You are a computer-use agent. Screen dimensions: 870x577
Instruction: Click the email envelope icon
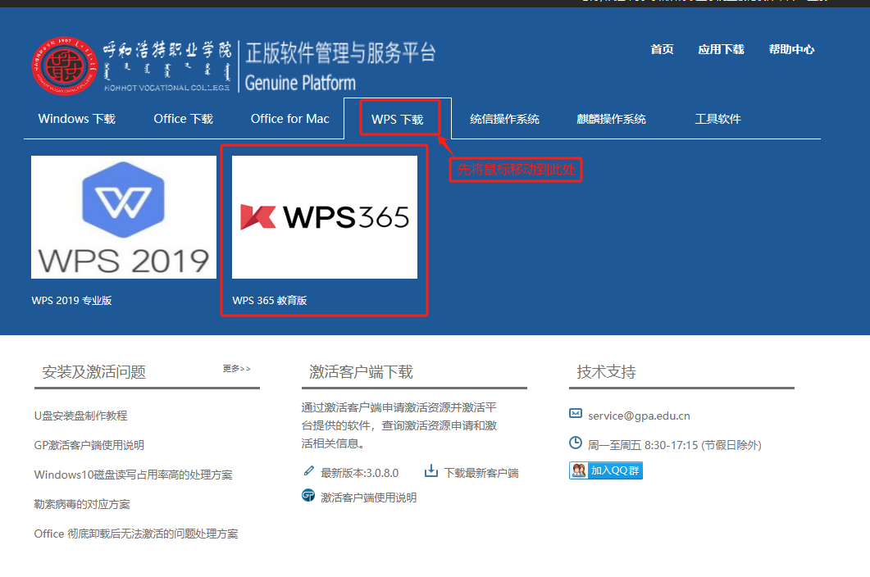(576, 413)
